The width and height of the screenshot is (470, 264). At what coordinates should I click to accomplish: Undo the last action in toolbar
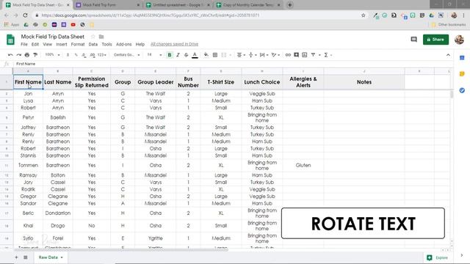click(10, 55)
